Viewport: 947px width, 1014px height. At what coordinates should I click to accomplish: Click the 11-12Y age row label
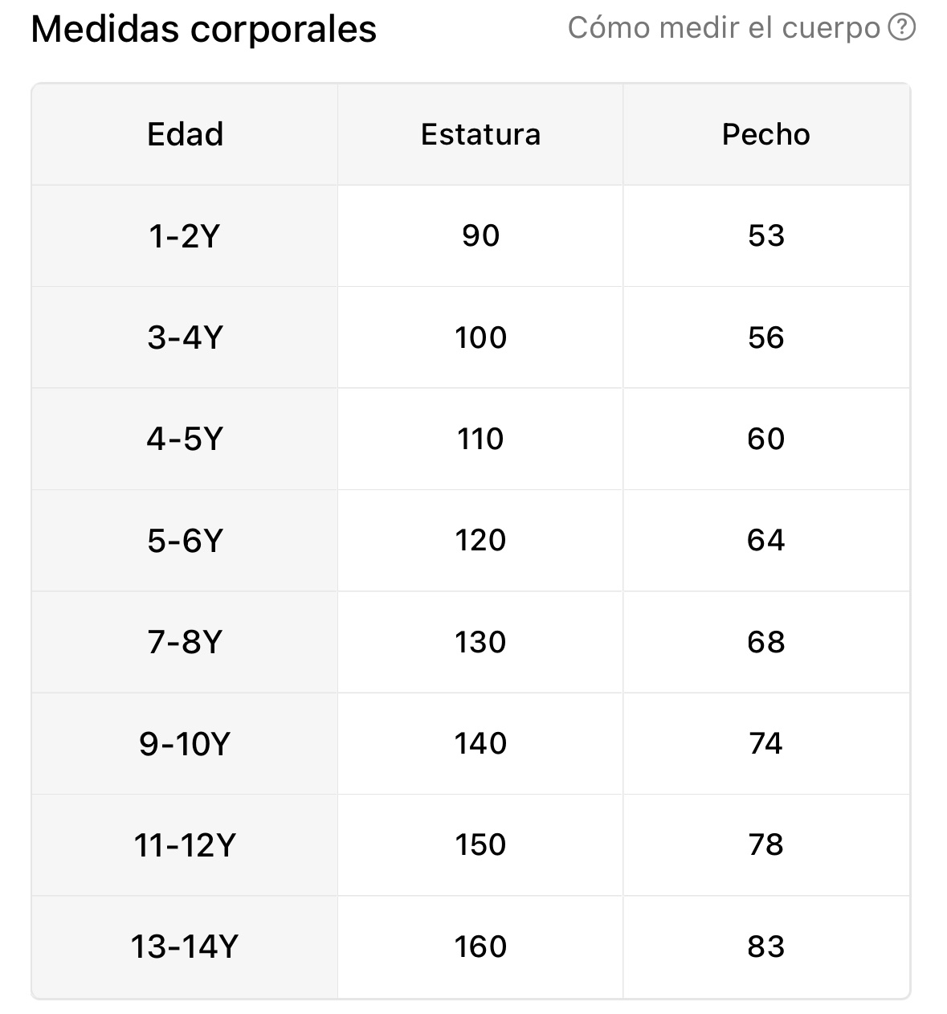pos(185,845)
